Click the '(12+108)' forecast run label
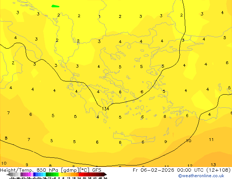Viewport: 232px width, 179px height. (218, 170)
